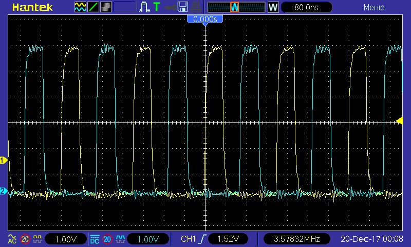Click the 20-Dec-17 00:08 date and time
This screenshot has width=411, height=247.
(371, 239)
